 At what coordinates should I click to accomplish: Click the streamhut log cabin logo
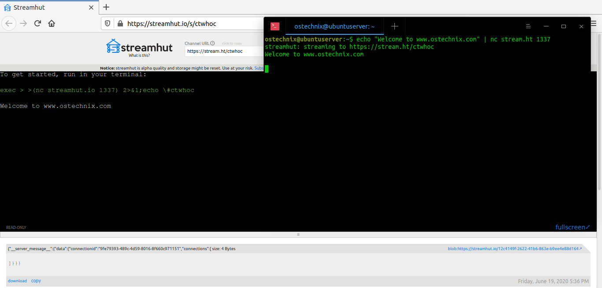coord(139,46)
